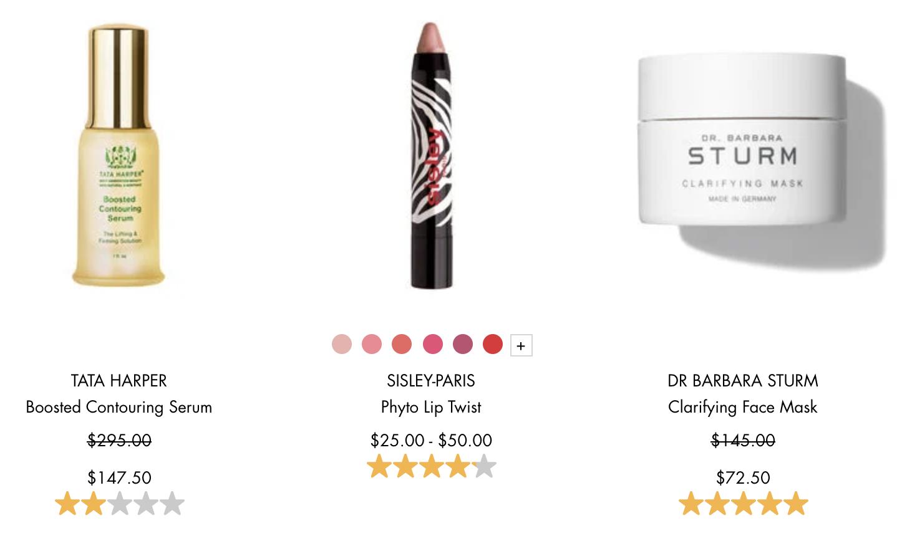Open the Boosted Contouring Serum product link

[119, 407]
